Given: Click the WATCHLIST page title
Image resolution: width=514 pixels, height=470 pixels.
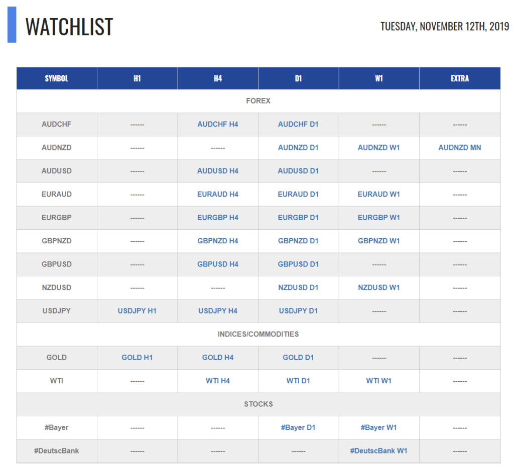Looking at the screenshot, I should tap(69, 27).
